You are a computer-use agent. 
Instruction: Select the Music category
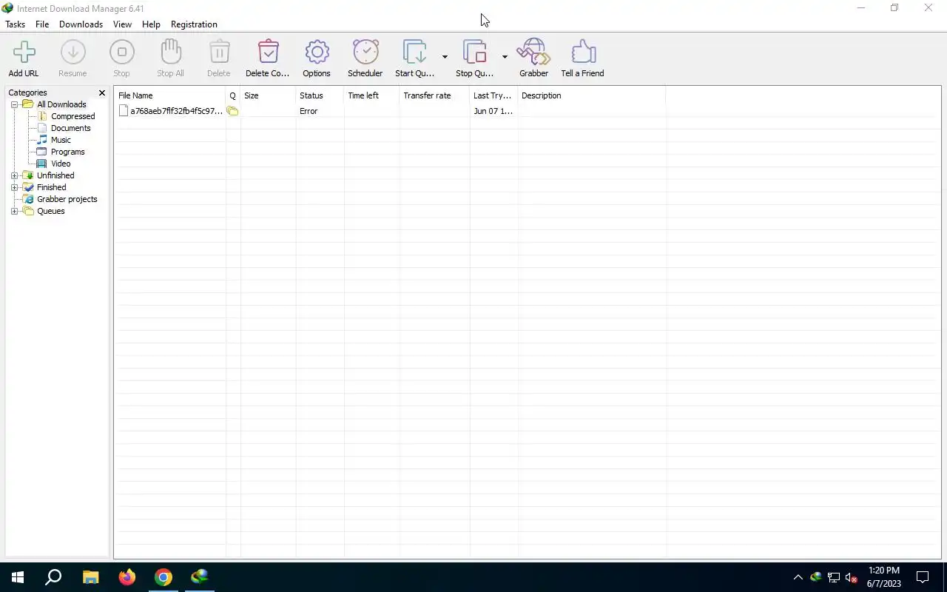click(x=61, y=140)
